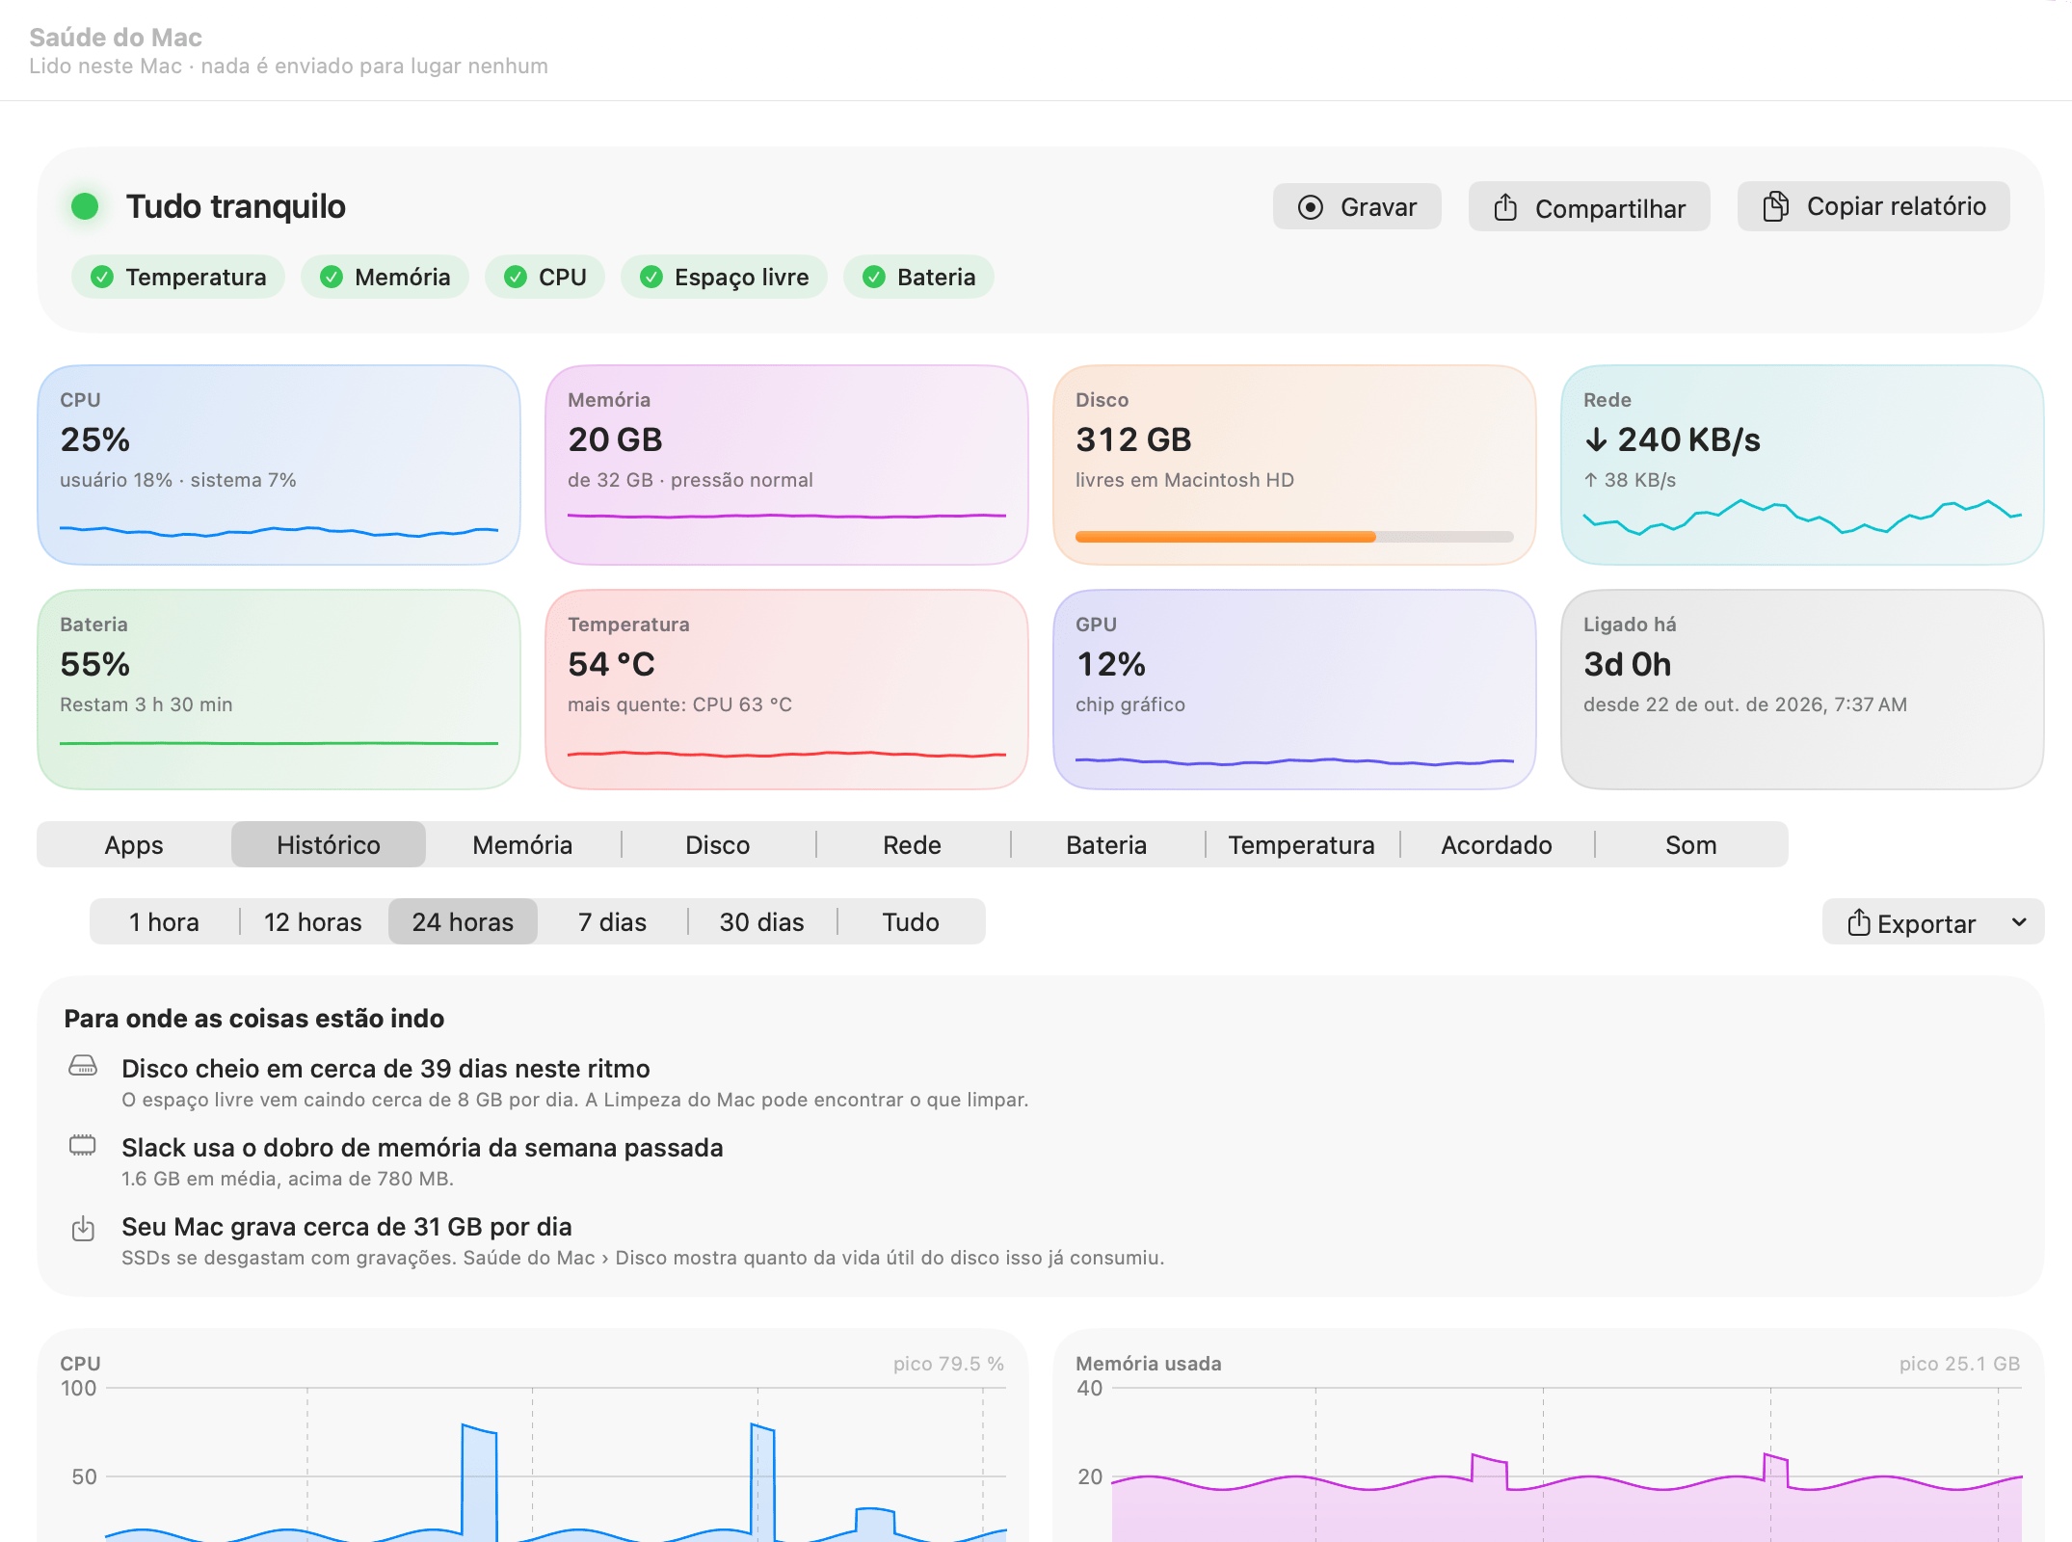Open the Disco tab
Screen dimensions: 2072x1542
pyautogui.click(x=718, y=845)
